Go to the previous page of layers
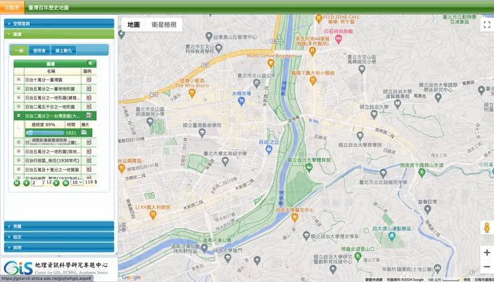 click(27, 182)
